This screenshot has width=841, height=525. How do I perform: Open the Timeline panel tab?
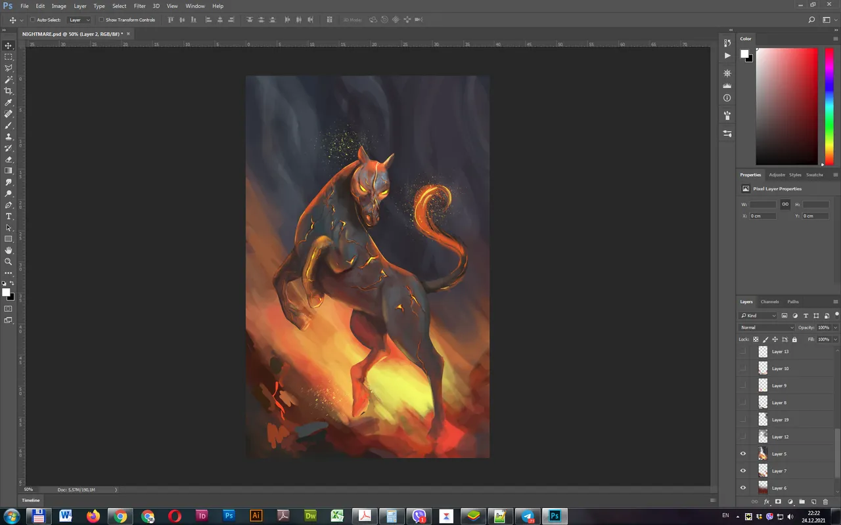pyautogui.click(x=31, y=500)
